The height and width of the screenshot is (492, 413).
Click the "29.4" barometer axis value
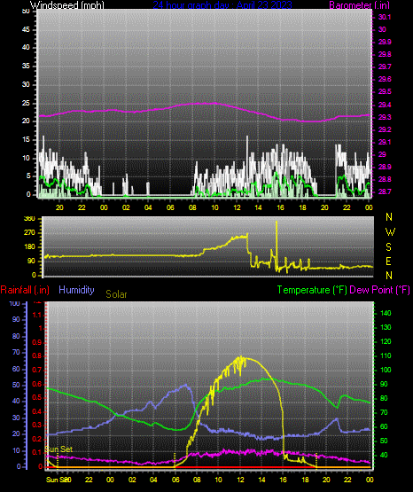tap(385, 105)
